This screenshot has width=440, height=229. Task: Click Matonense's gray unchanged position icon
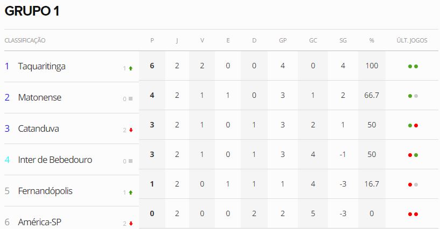(130, 99)
